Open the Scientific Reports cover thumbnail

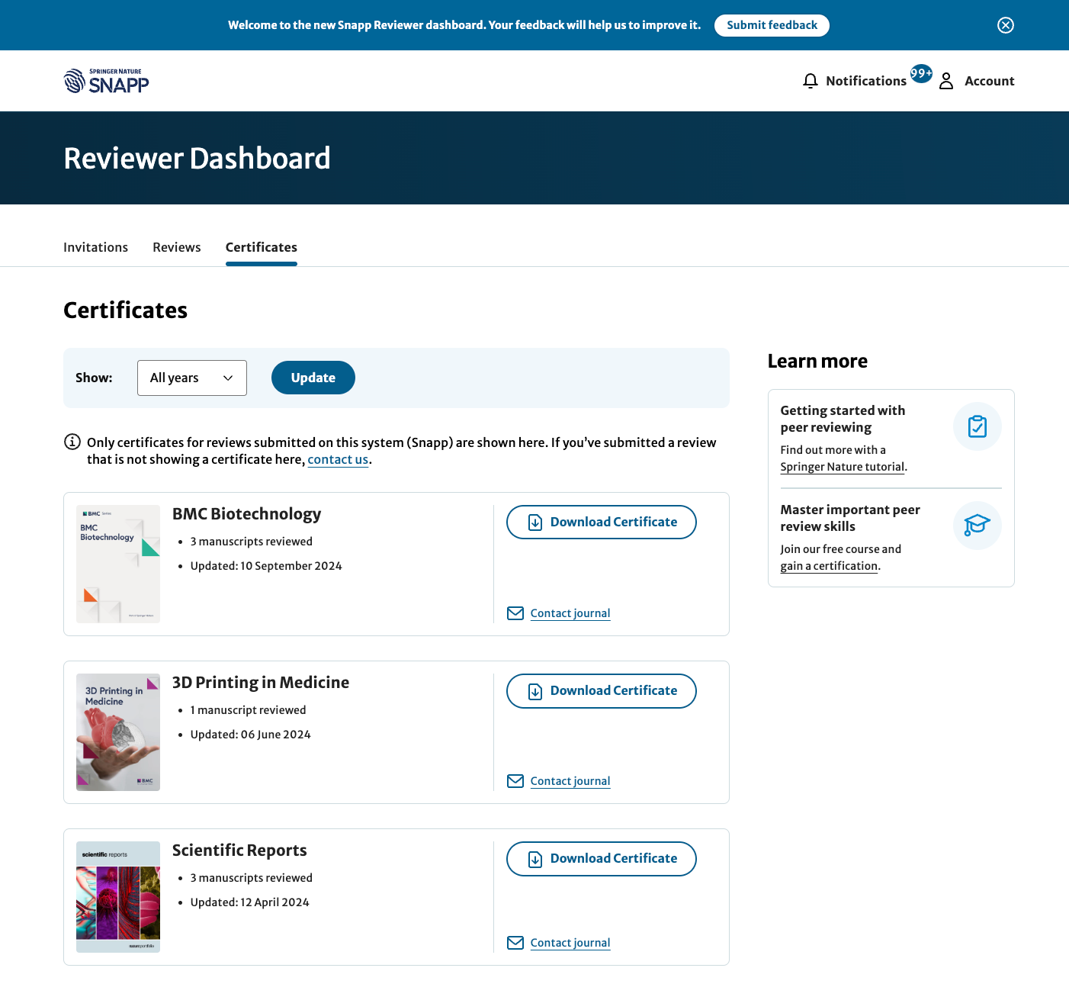click(x=118, y=897)
